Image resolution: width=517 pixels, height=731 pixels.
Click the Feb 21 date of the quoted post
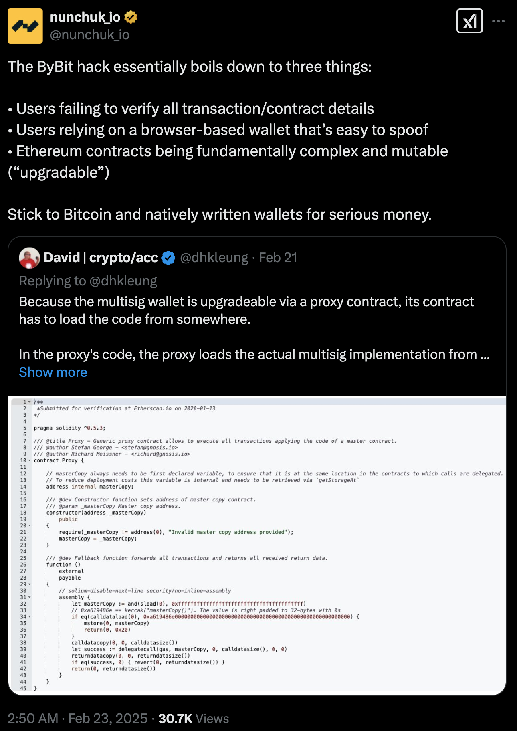click(278, 258)
